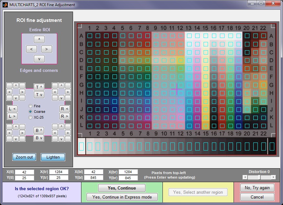Move top edge down with T v
This screenshot has width=283, height=205.
[x=39, y=94]
